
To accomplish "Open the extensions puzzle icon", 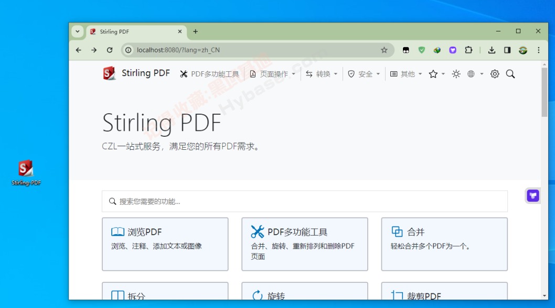I will click(x=468, y=50).
